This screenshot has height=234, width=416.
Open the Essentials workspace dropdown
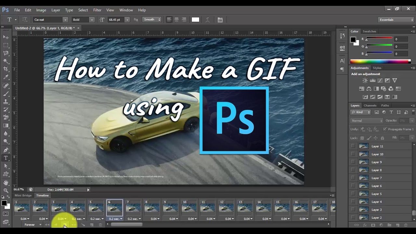pos(396,20)
